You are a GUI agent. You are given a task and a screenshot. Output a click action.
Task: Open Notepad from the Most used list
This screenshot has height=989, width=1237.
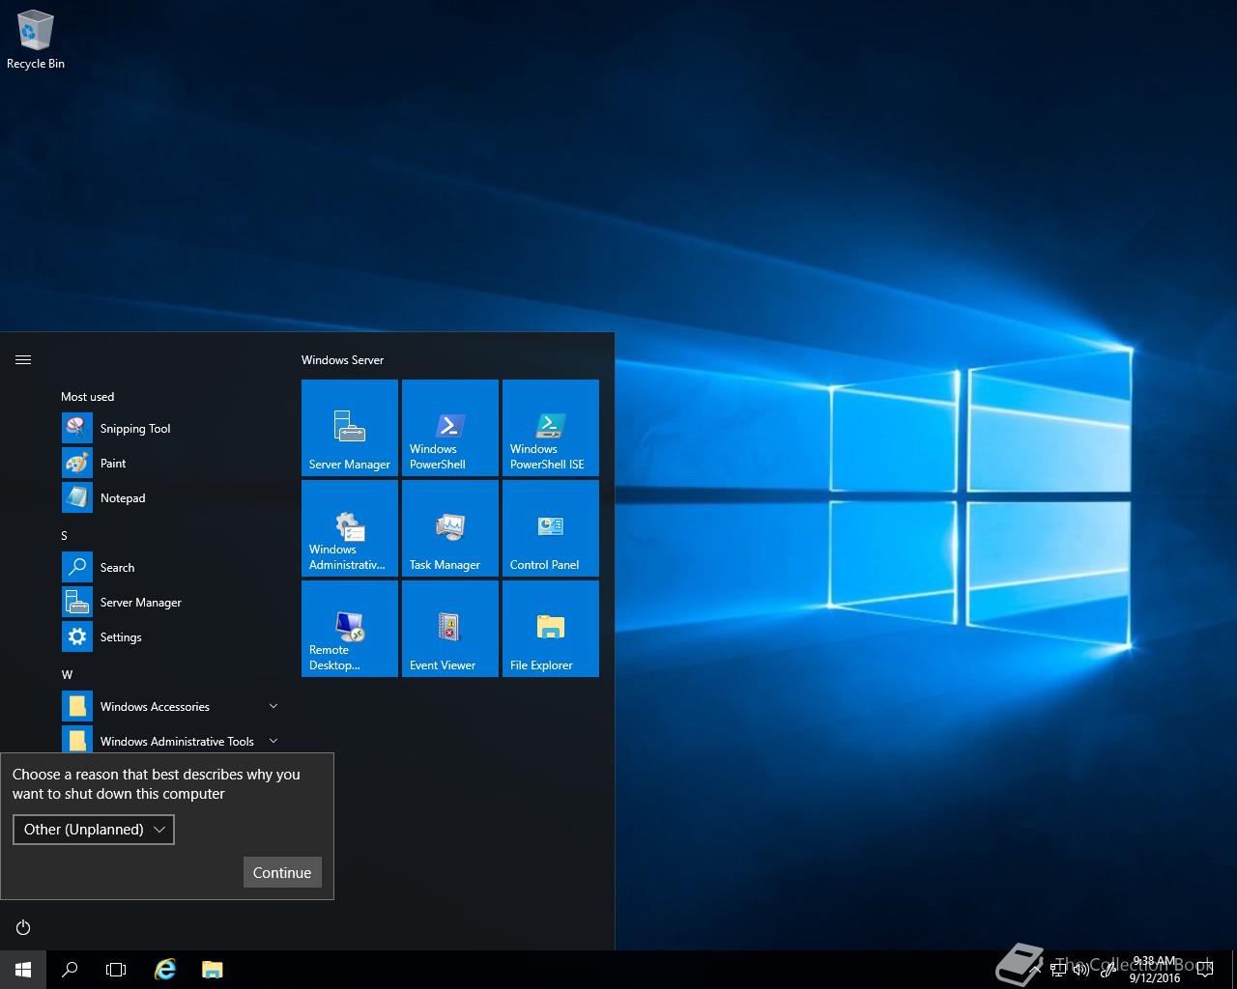172,498
